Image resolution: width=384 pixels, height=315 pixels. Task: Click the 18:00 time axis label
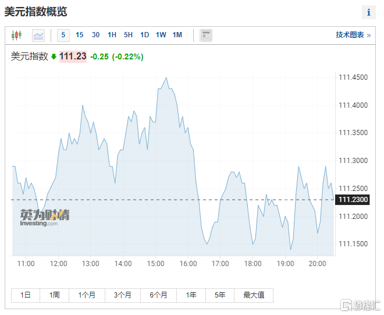[x=253, y=264]
